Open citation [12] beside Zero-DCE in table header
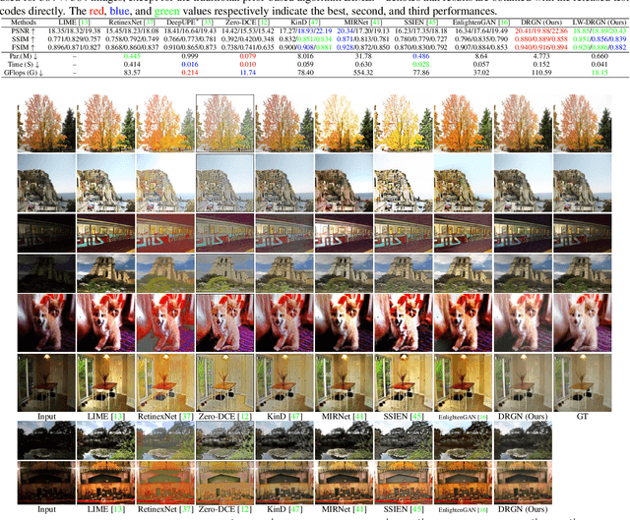The height and width of the screenshot is (520, 630). coord(263,22)
